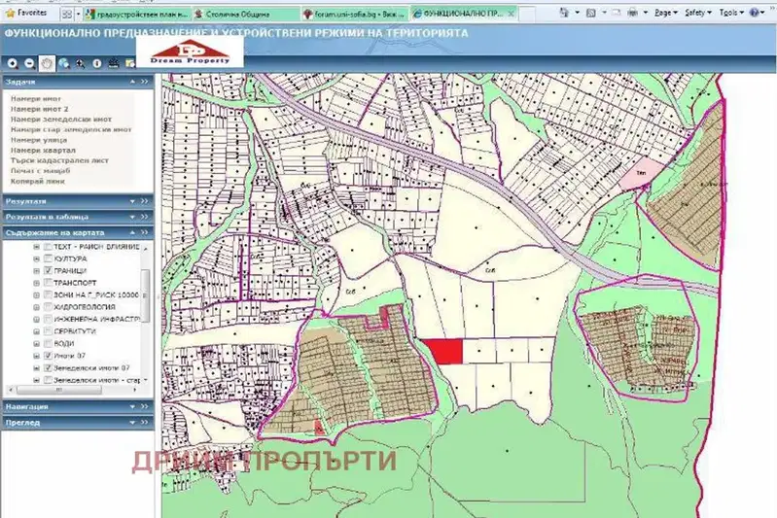Enable the СЕРВИТУТИ layer checkbox
The width and height of the screenshot is (777, 518).
(x=48, y=330)
